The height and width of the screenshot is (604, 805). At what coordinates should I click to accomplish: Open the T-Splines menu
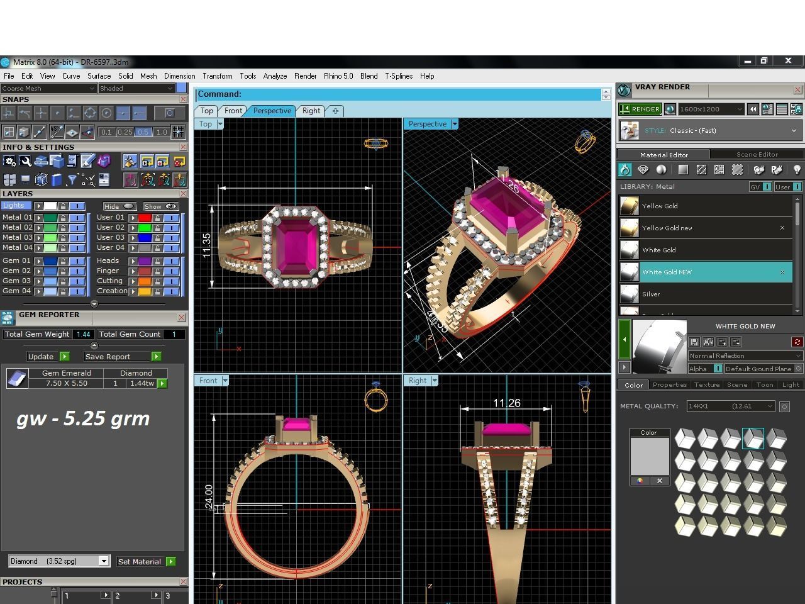pyautogui.click(x=399, y=76)
